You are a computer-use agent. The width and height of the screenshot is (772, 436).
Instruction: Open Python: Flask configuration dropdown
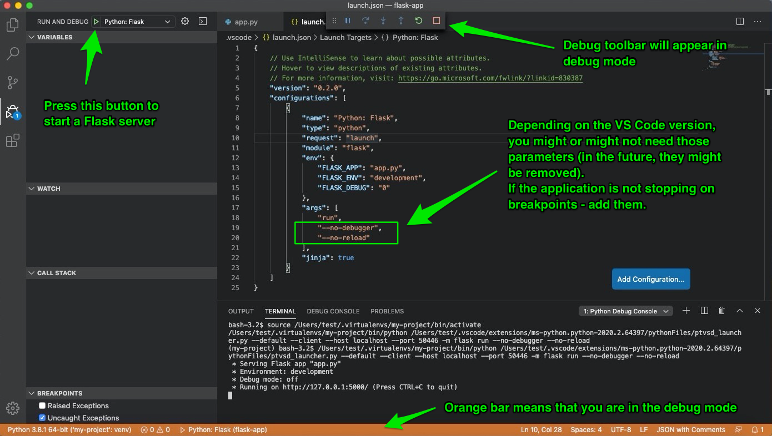tap(137, 22)
